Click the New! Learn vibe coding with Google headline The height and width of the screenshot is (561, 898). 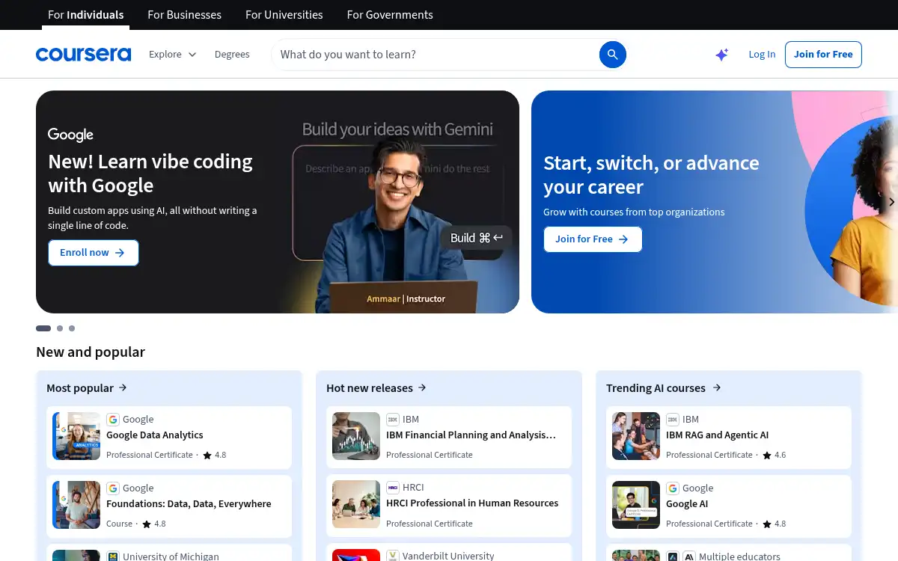(x=150, y=174)
